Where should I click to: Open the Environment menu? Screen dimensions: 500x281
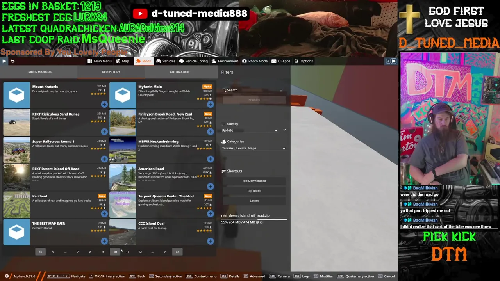(x=225, y=61)
